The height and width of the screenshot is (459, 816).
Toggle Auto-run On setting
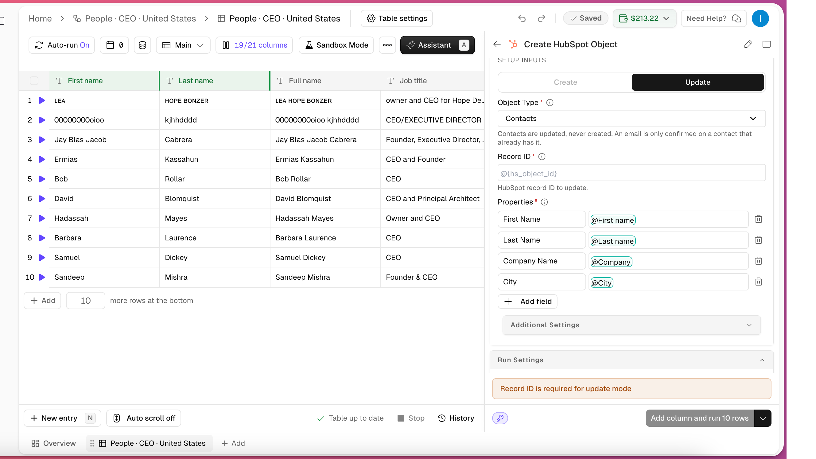pos(62,45)
